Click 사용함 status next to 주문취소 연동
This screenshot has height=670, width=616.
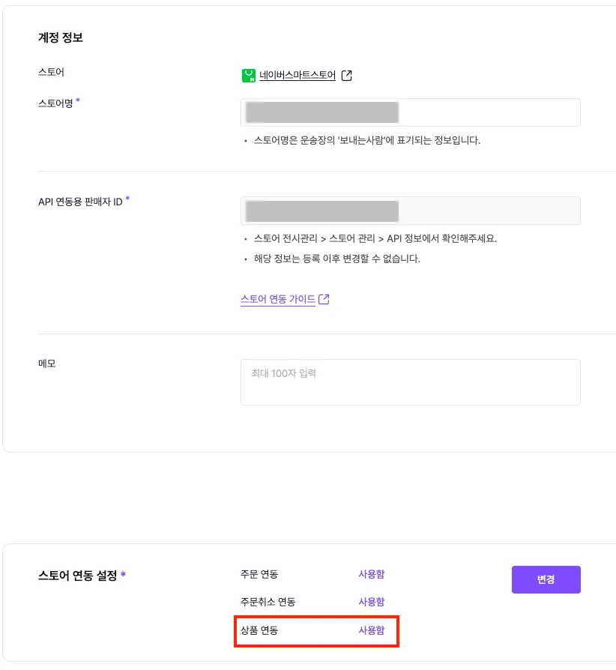pos(372,602)
